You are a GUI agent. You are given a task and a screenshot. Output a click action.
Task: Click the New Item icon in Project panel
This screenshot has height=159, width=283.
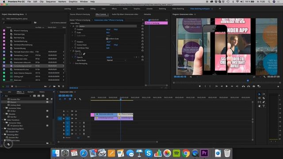[x=59, y=87]
